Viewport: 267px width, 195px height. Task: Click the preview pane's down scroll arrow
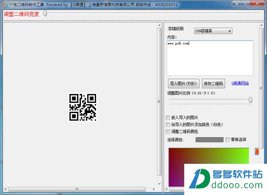pos(159,184)
